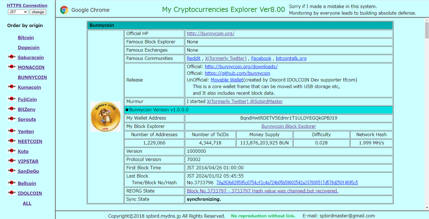429x219 pixels.
Task: Click the Japan flag icon beside Koto
Action: pos(11,151)
